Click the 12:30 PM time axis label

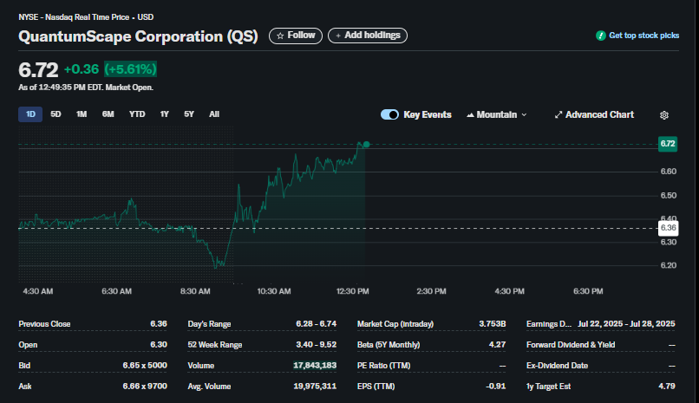coord(353,291)
